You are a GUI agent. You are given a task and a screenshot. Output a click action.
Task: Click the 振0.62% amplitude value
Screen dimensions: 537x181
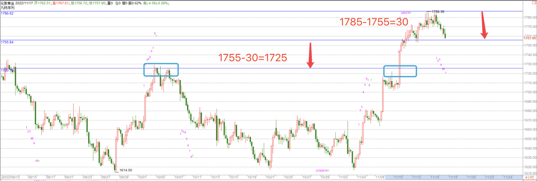(135, 3)
